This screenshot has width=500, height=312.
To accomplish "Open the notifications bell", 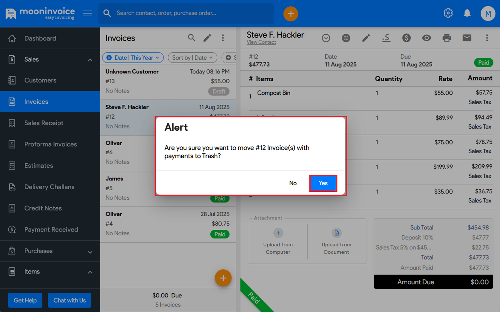I will tap(467, 13).
